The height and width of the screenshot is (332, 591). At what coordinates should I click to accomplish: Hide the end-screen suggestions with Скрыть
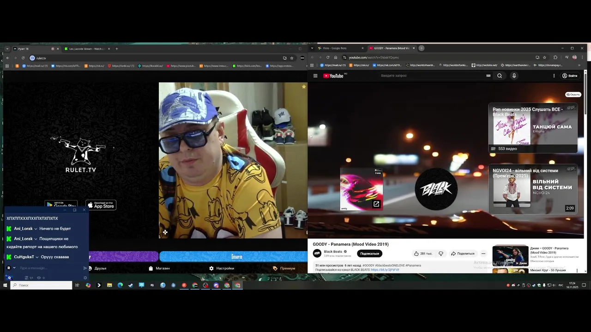(573, 95)
